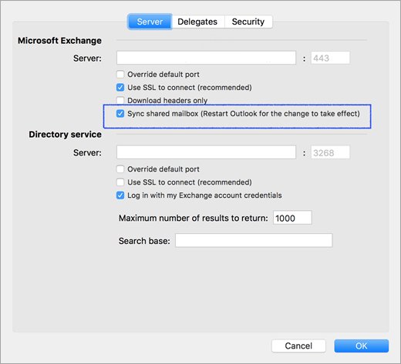Uncheck Log in with my Exchange account credentials
Viewport: 401px width, 364px height.
120,195
